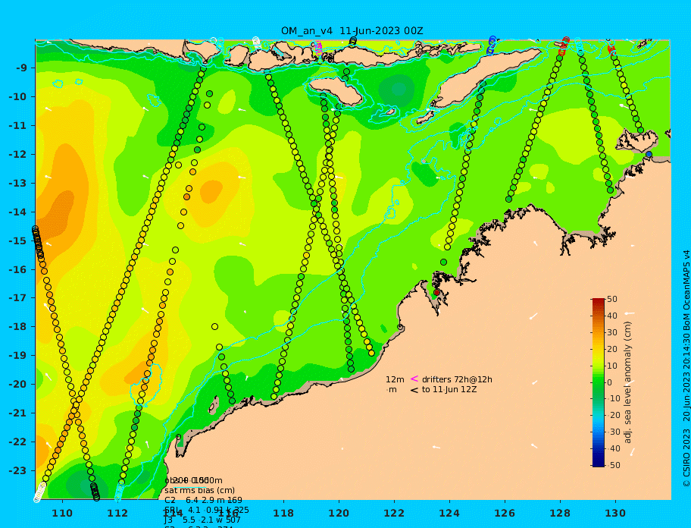Click the latitude axis label "-23"
Viewport: 691px width, 528px height.
pos(17,470)
